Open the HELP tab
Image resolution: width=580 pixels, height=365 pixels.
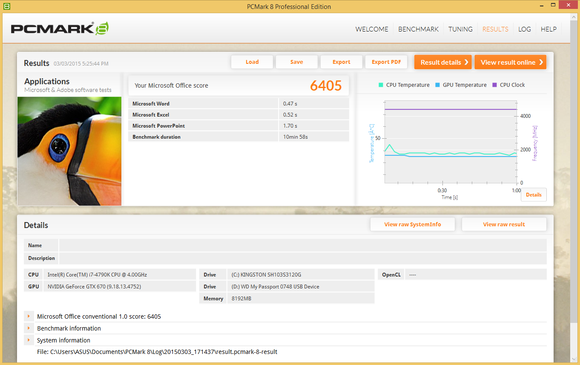(x=548, y=29)
